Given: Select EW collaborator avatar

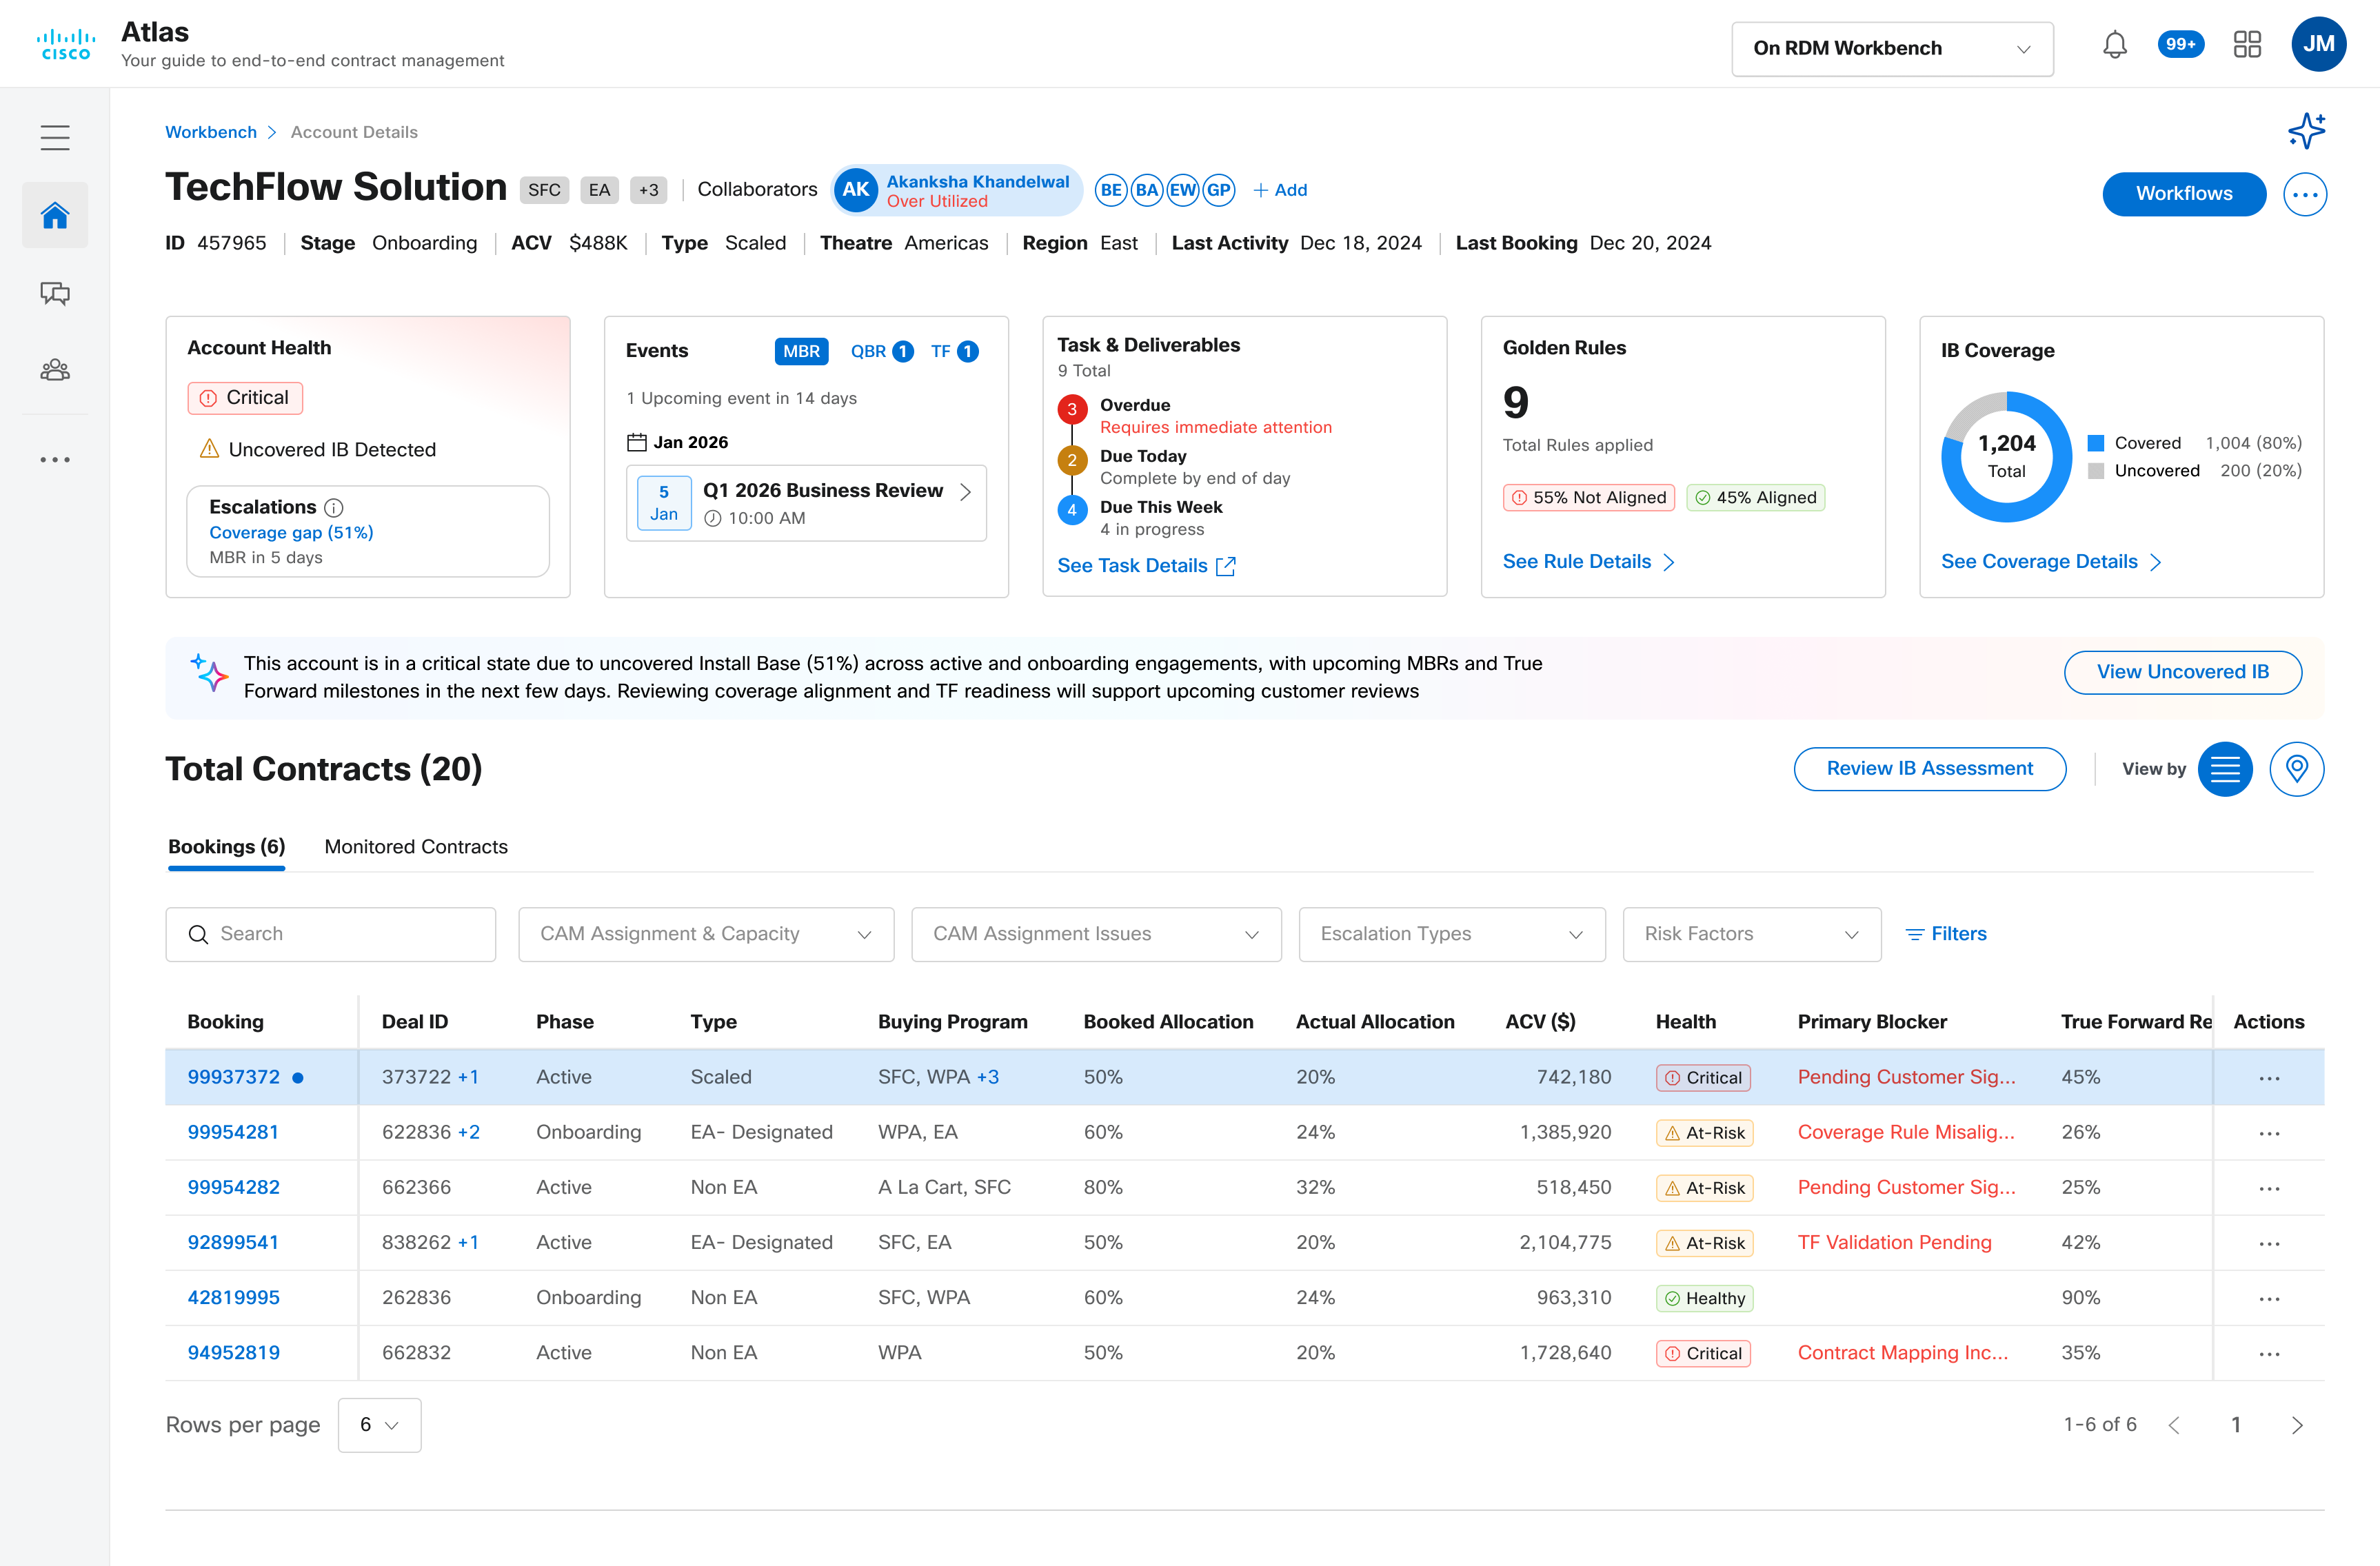Looking at the screenshot, I should (1182, 190).
